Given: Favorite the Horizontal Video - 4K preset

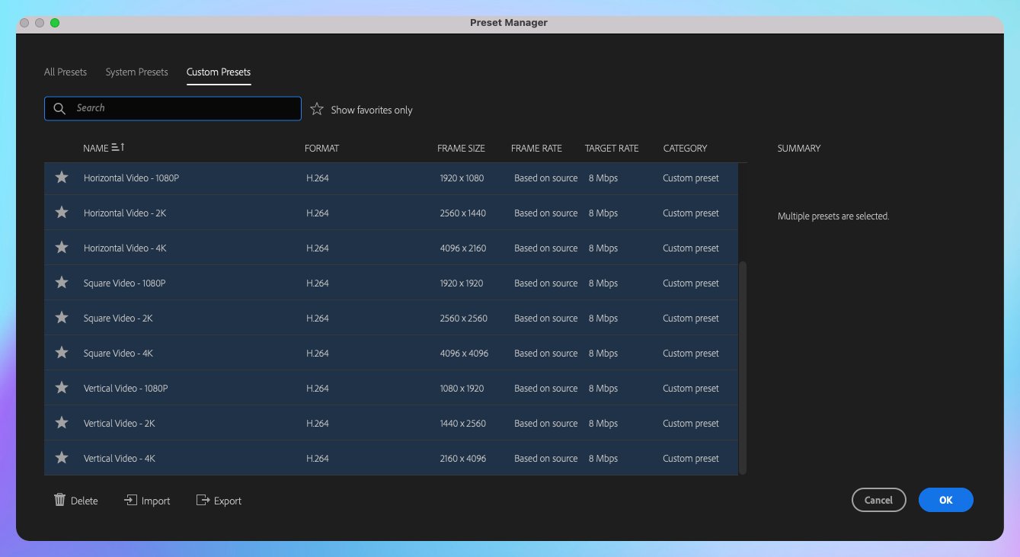Looking at the screenshot, I should (62, 247).
